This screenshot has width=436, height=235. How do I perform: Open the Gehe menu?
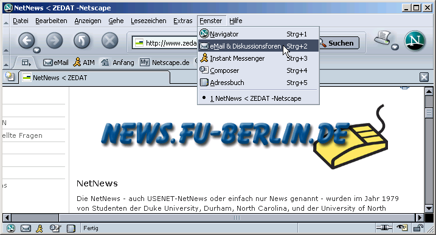[x=116, y=21]
